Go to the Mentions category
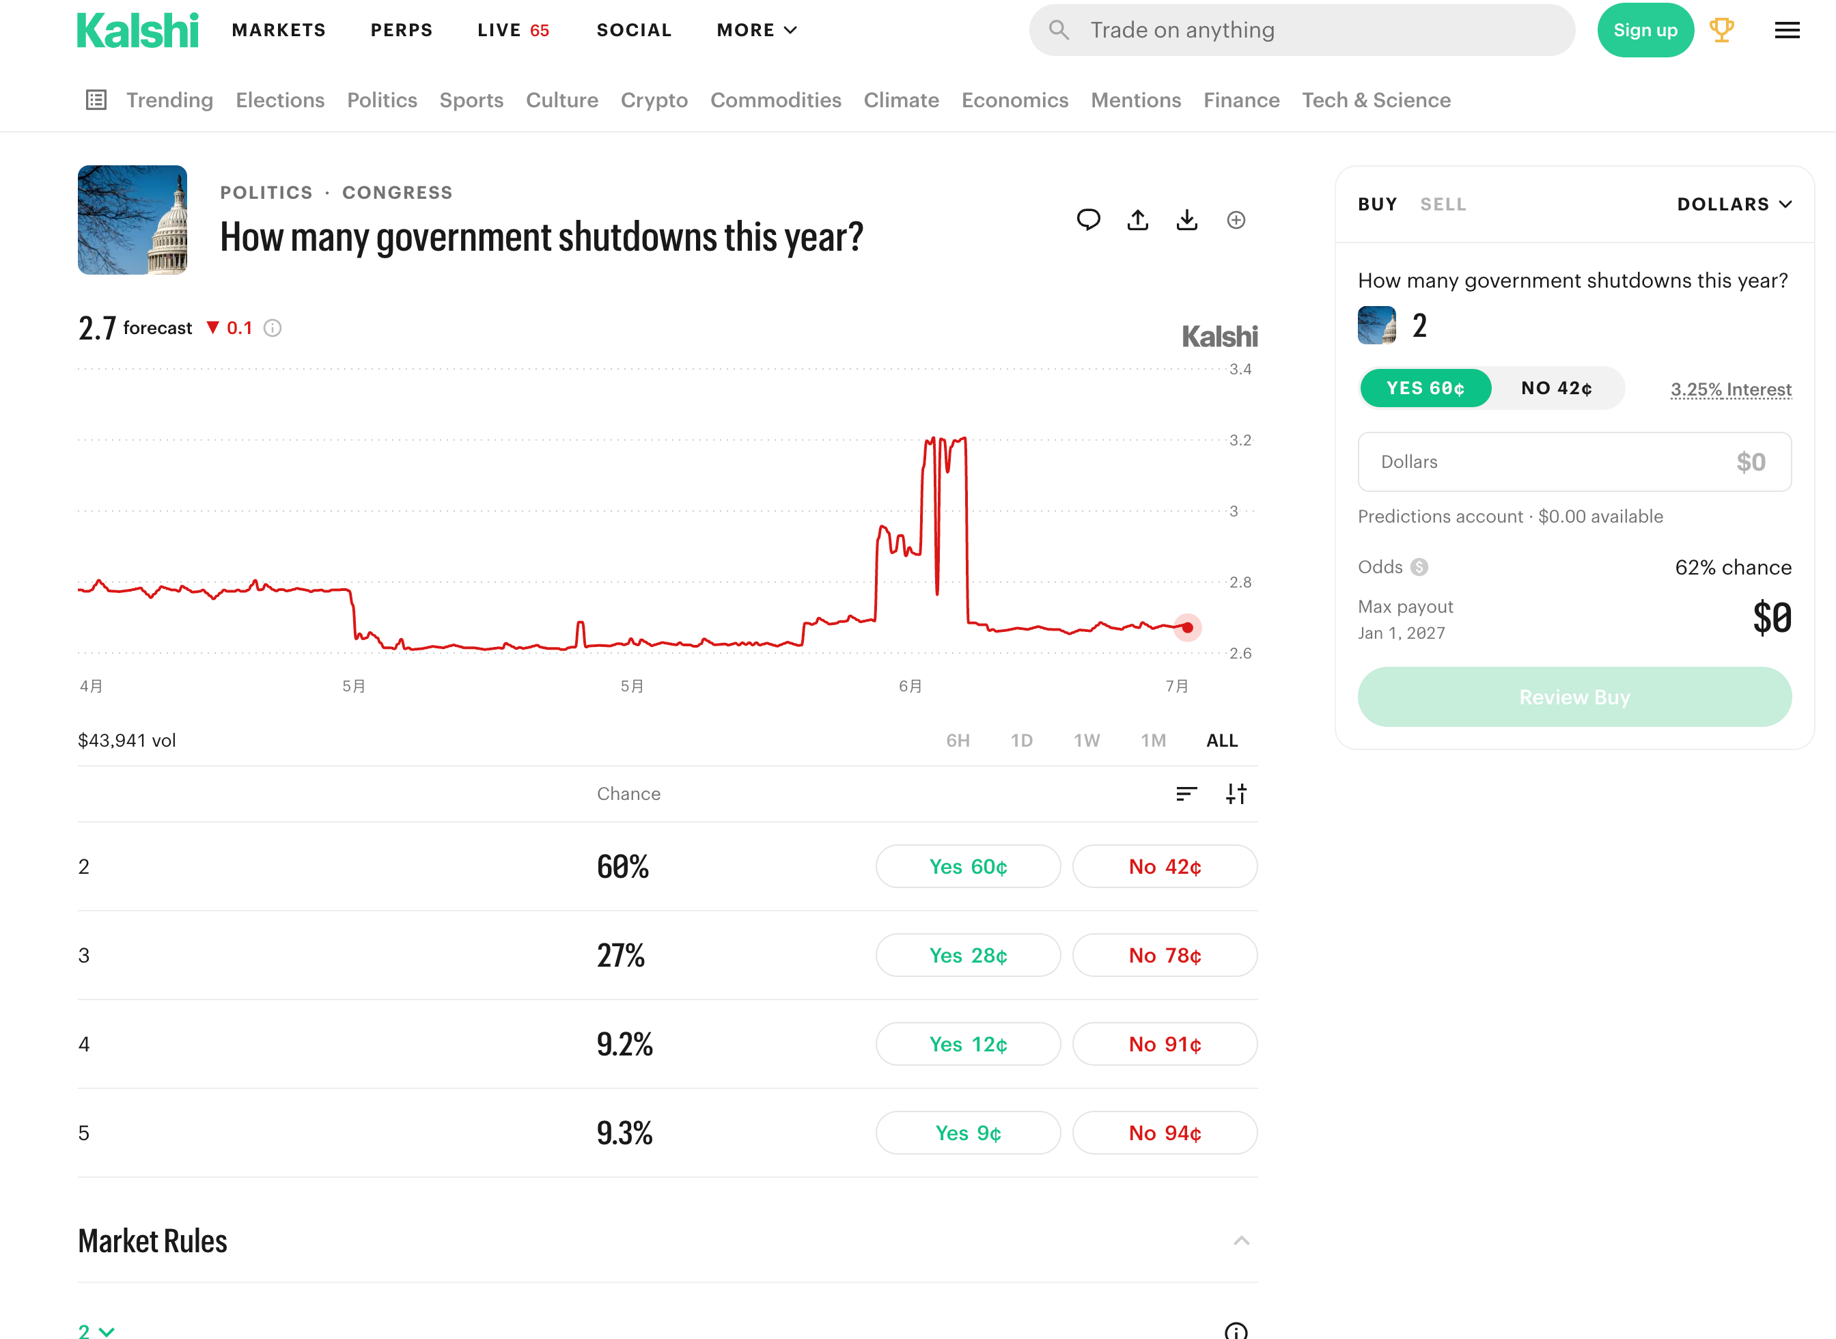Image resolution: width=1836 pixels, height=1339 pixels. point(1136,100)
